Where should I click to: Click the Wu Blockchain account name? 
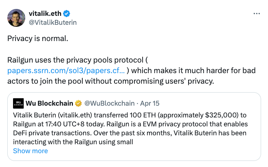[x=49, y=103]
